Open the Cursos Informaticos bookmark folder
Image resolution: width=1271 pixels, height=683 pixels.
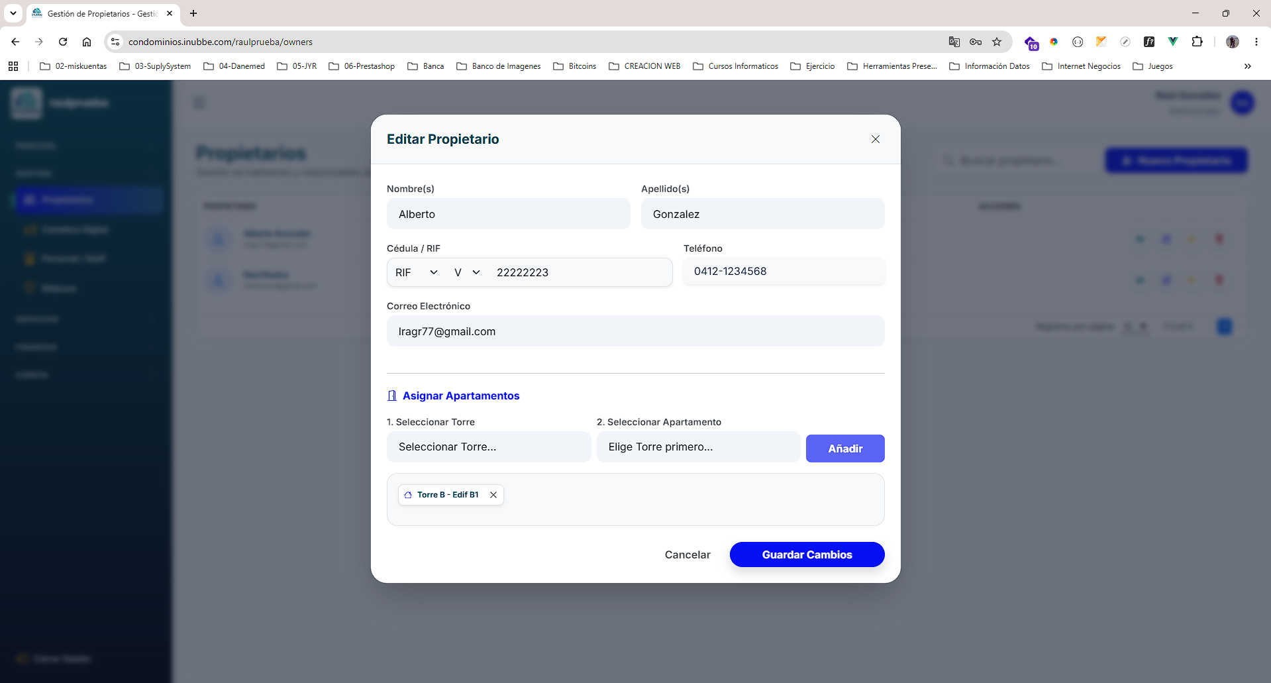(x=735, y=66)
